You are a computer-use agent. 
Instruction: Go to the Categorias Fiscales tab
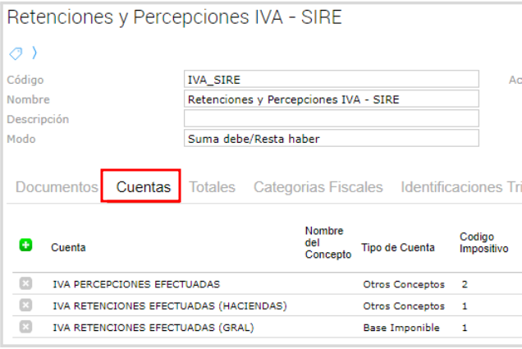coord(318,187)
